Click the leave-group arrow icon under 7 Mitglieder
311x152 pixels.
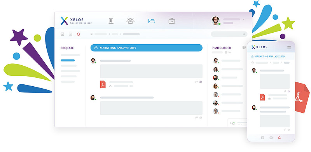(230, 52)
